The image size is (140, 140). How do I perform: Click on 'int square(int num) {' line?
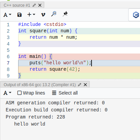pos(48,31)
